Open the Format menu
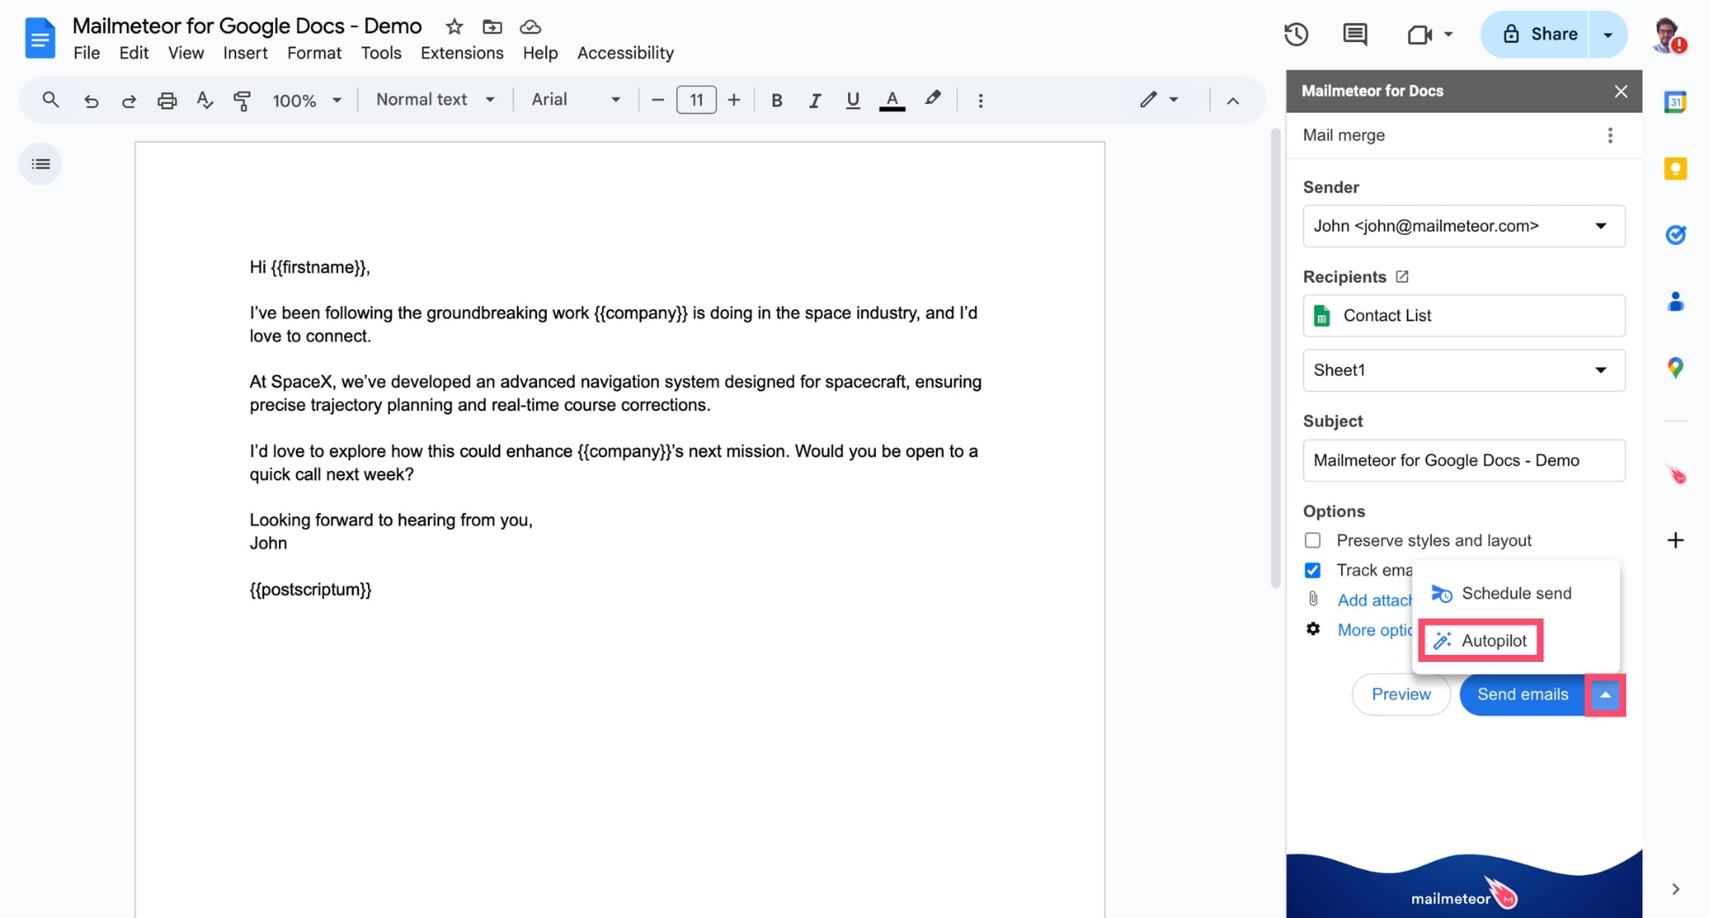1709x918 pixels. click(x=313, y=53)
